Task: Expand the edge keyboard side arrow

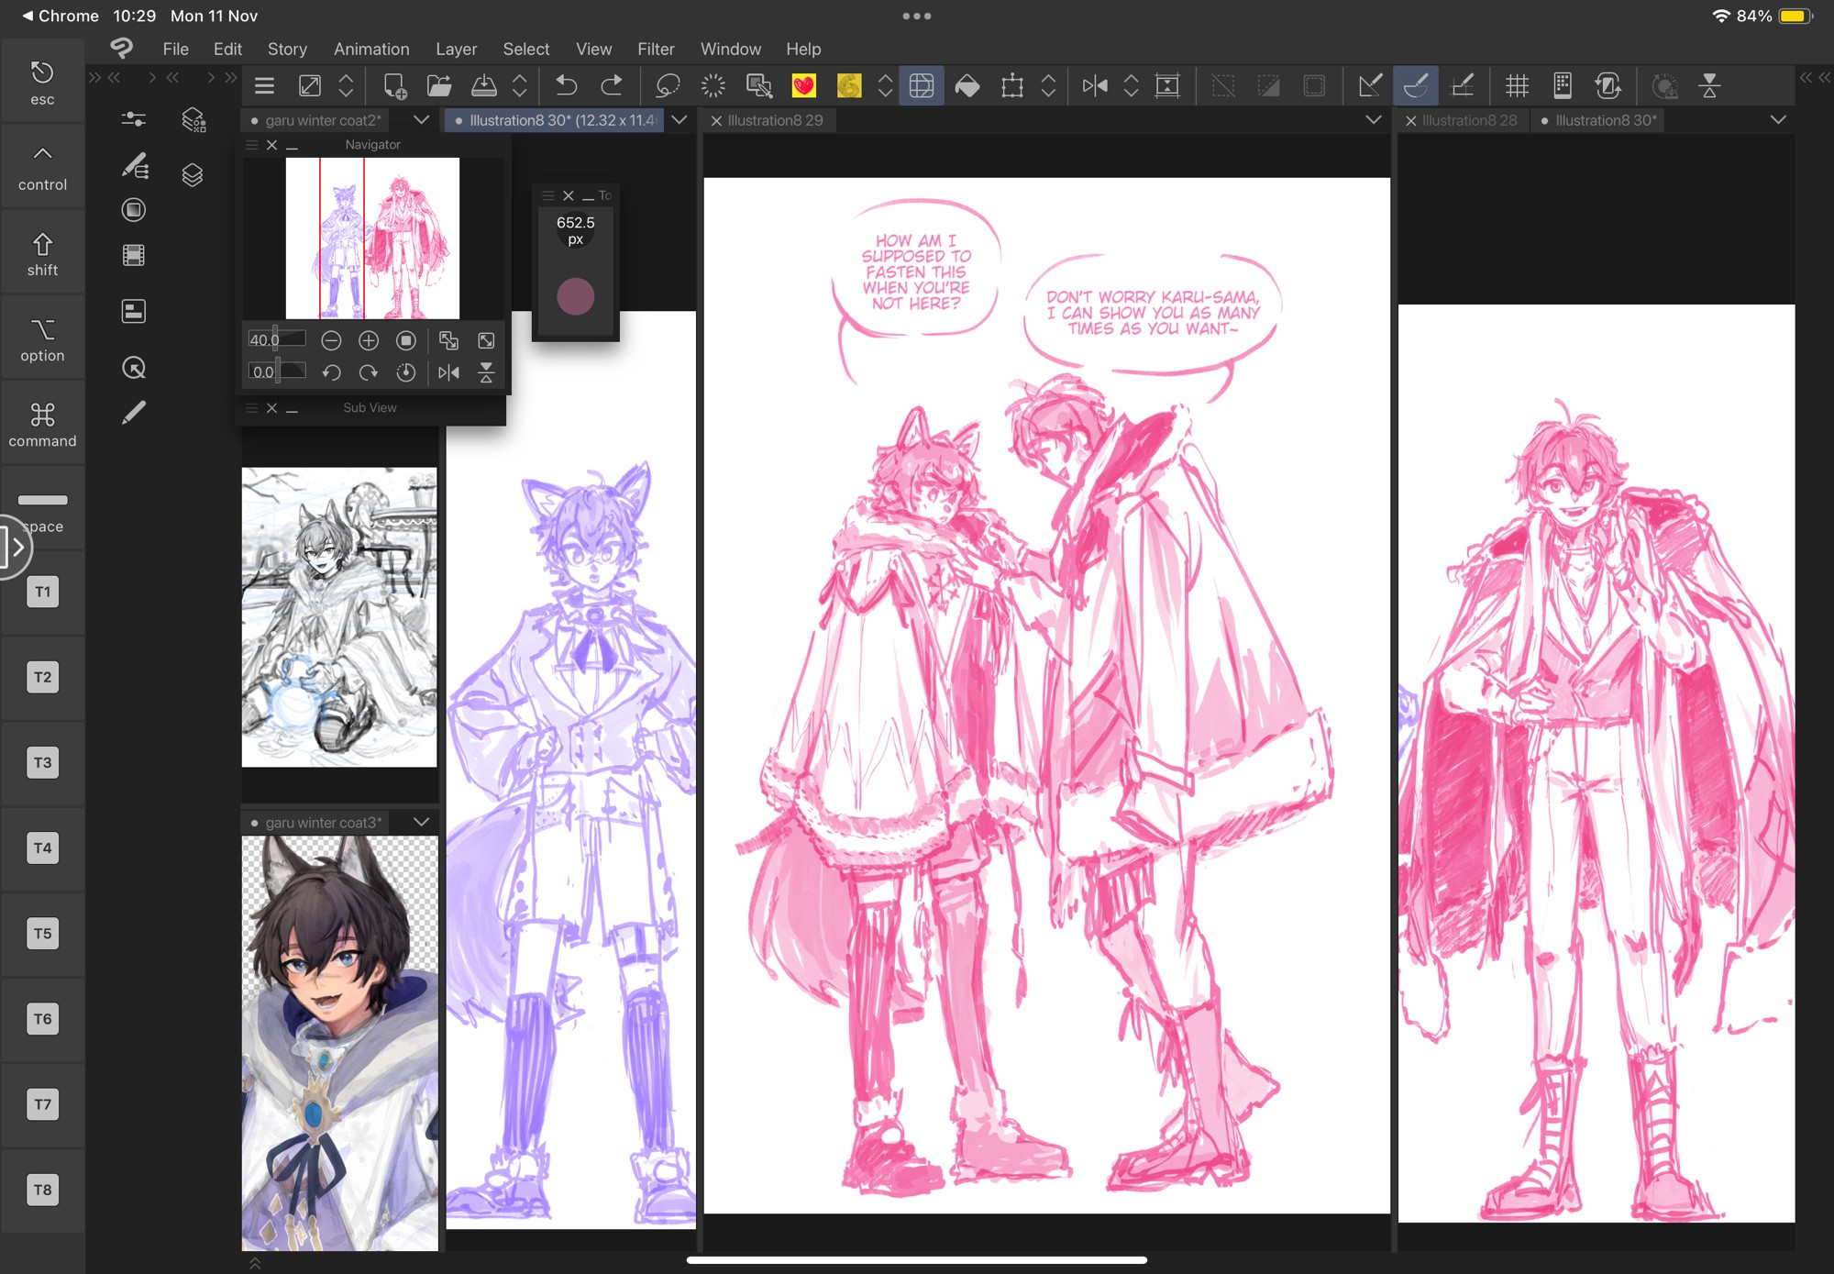Action: coord(16,548)
